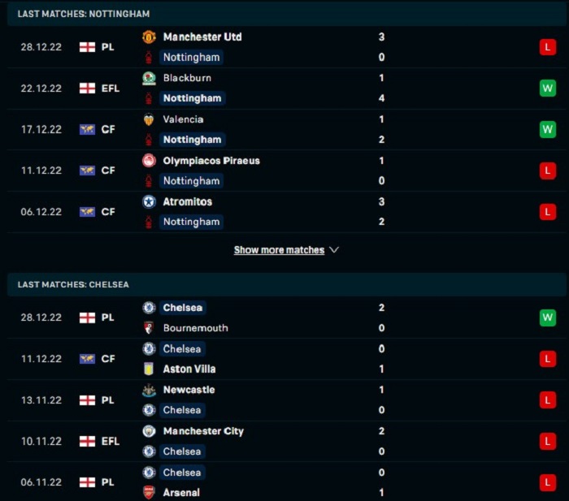Click the world flag icon on 17.12.22 CF row

(88, 129)
